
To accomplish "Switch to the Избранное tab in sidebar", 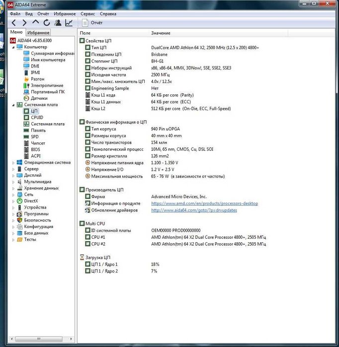I will click(x=38, y=33).
